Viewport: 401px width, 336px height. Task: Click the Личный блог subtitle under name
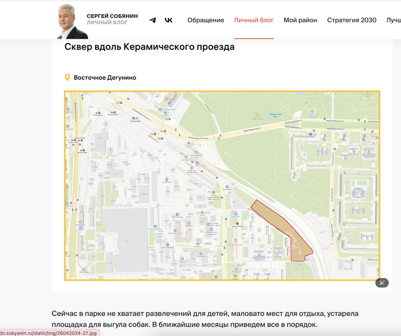coord(107,22)
